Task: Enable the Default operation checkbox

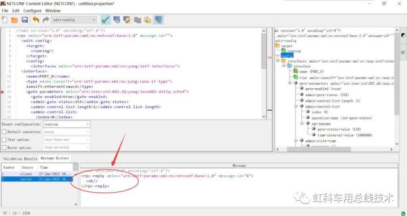Action: 4,132
